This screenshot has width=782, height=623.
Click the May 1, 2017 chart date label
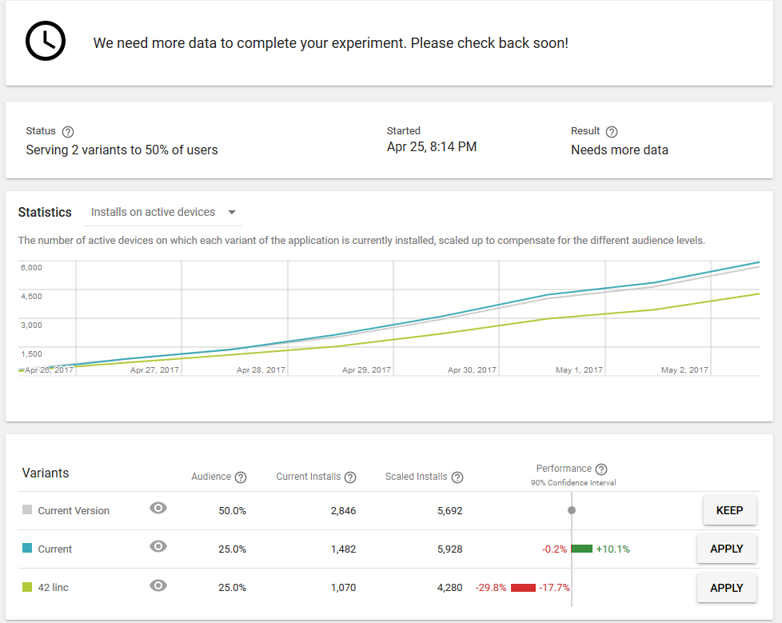point(579,370)
